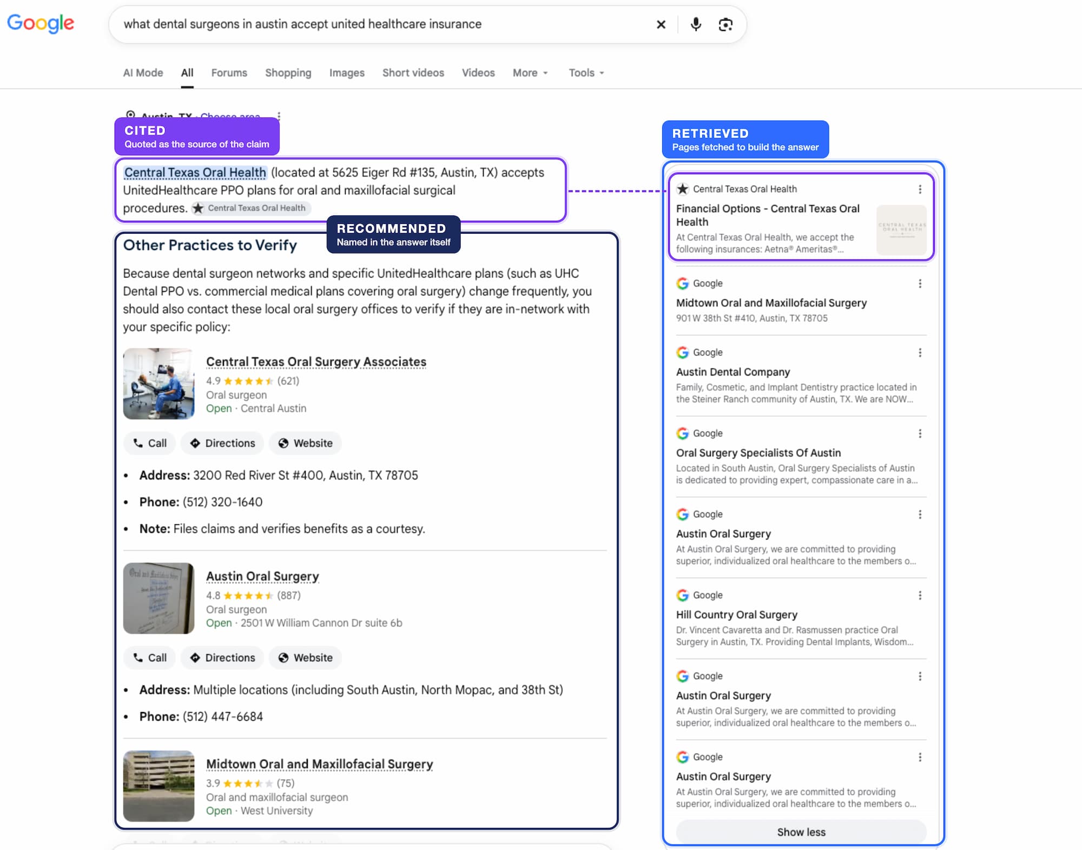Click Google favicon on Austin Dental Company card
Viewport: 1082px width, 850px height.
click(683, 352)
